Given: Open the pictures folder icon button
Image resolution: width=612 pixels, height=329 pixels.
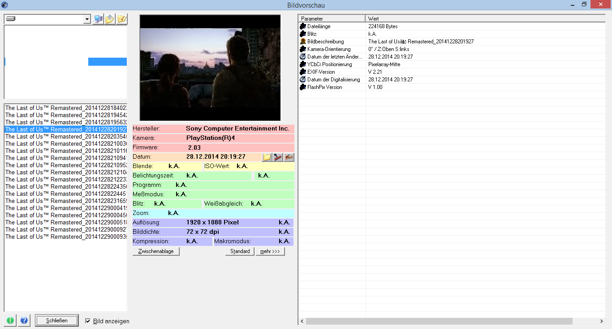Looking at the screenshot, I should point(110,19).
